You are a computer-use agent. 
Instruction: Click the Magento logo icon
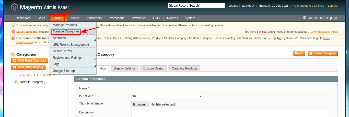(x=15, y=7)
